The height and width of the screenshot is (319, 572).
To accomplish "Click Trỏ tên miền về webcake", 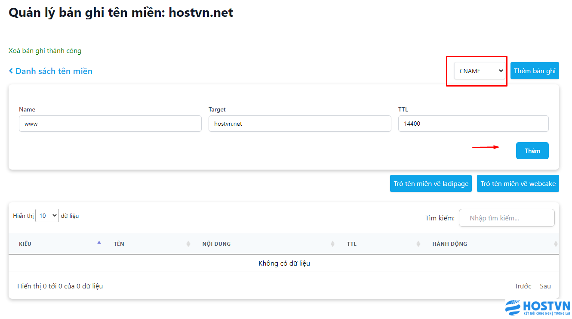I will tap(518, 183).
